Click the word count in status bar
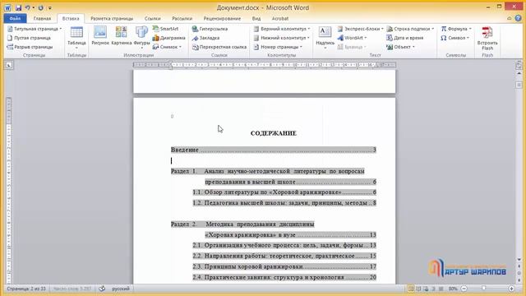 click(72, 289)
